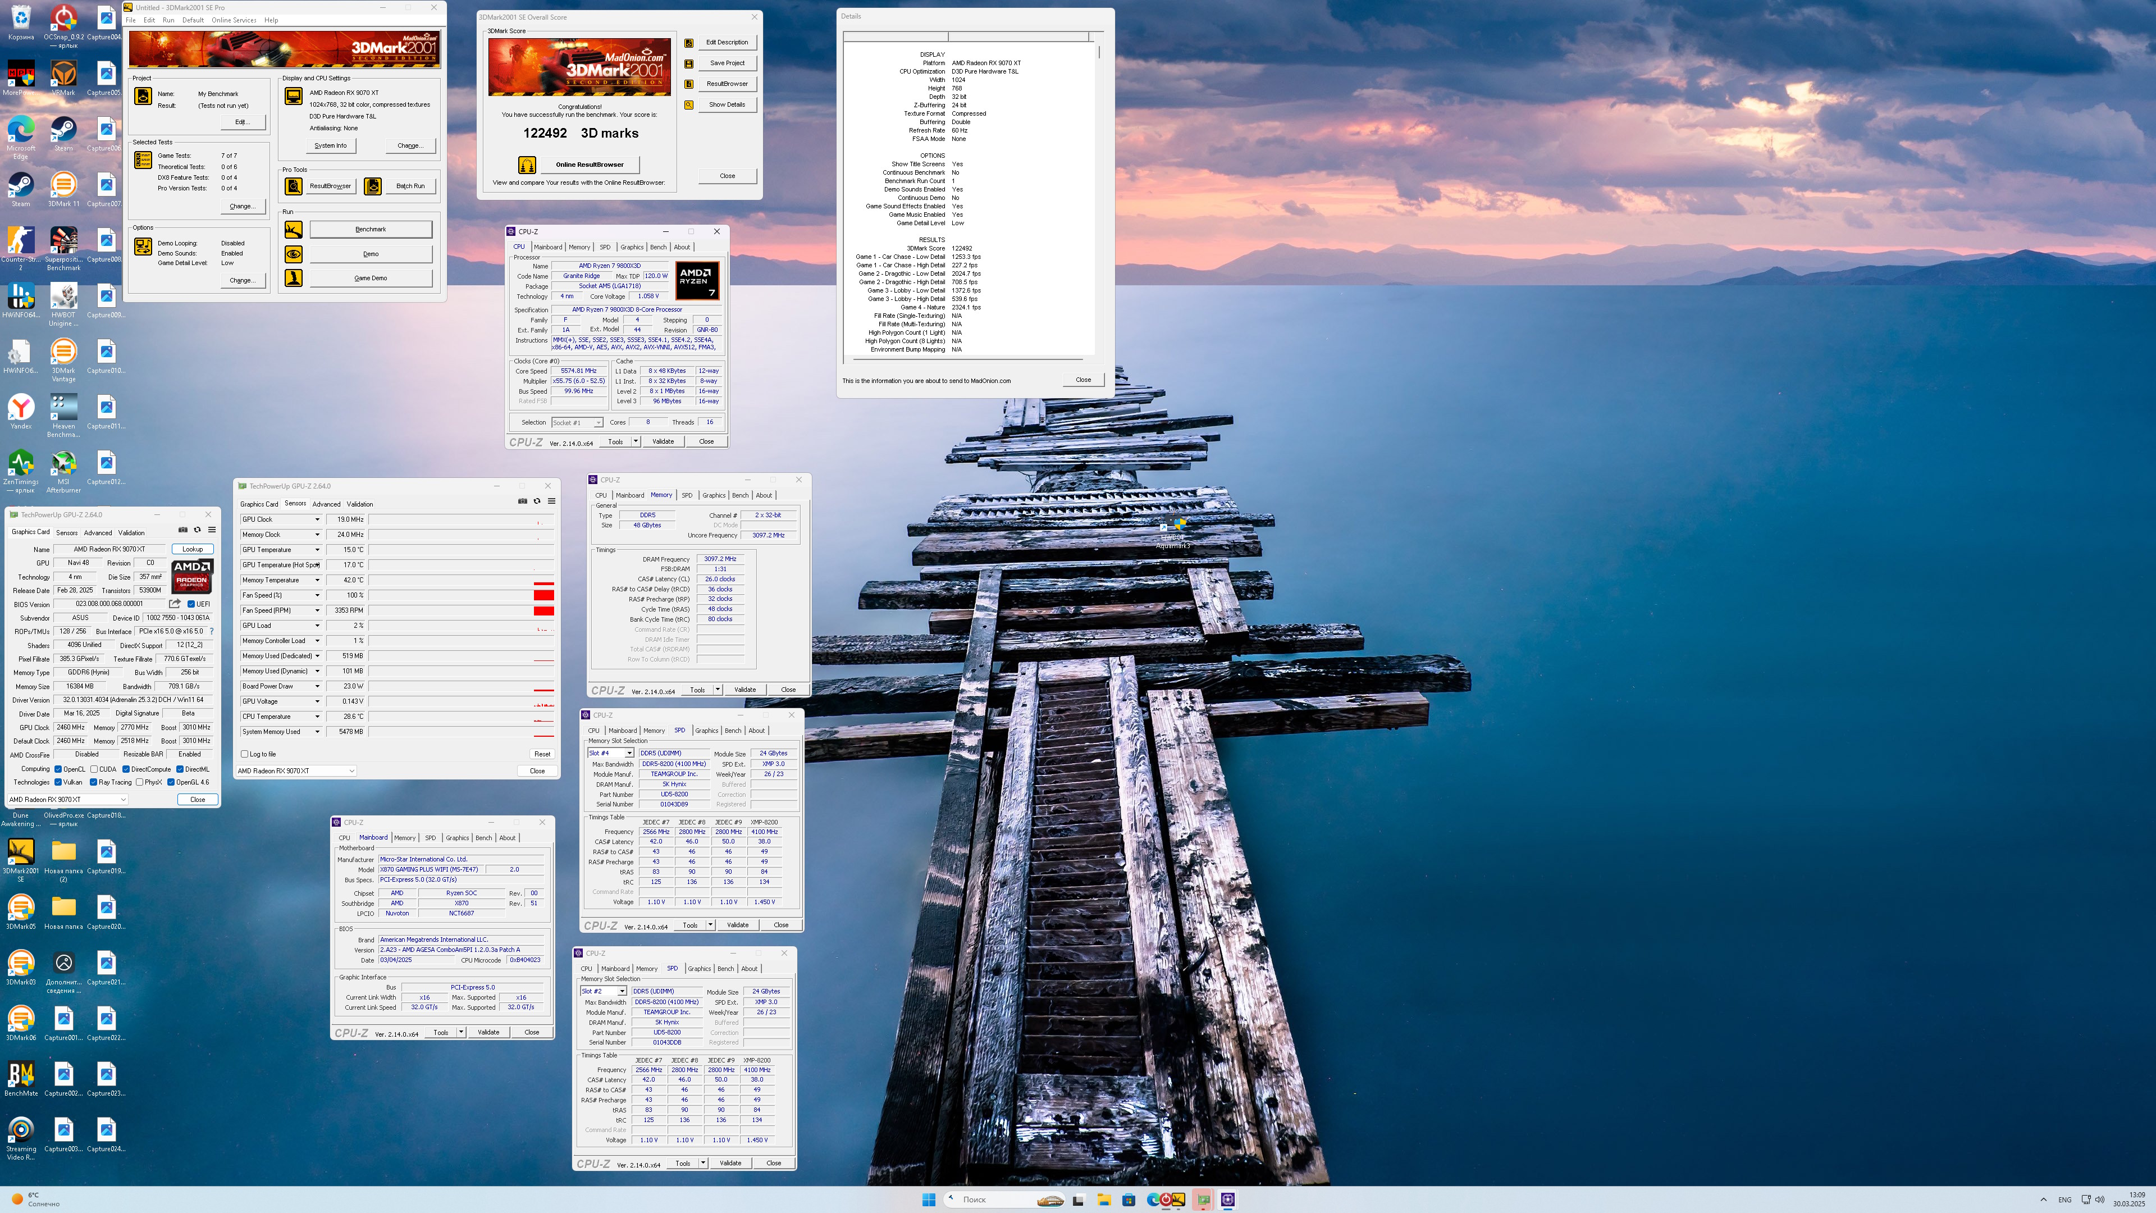Open the Slot #4 dropdown in CPU-Z SPD
The width and height of the screenshot is (2156, 1213).
point(610,754)
